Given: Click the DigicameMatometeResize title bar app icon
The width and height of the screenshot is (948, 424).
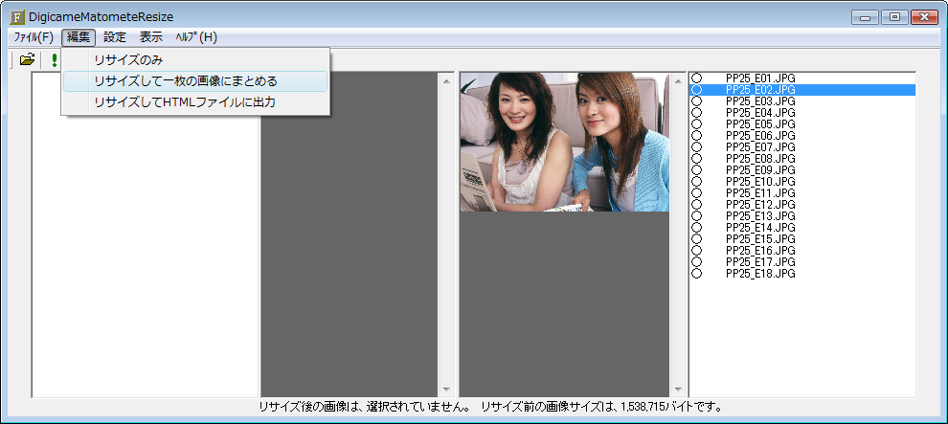Looking at the screenshot, I should tap(18, 17).
